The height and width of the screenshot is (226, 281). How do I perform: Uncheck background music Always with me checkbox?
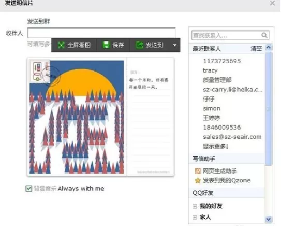28,189
